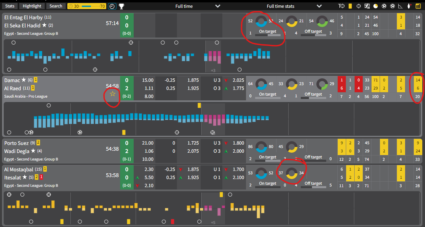Image resolution: width=425 pixels, height=227 pixels.
Task: Expand the Full time dropdown chevron
Action: [218, 6]
